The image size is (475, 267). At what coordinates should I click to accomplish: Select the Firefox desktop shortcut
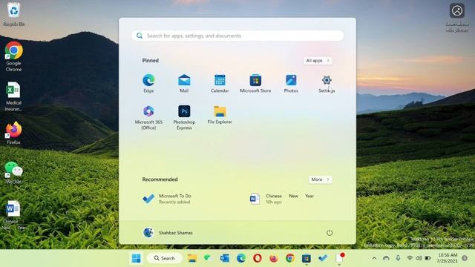(13, 133)
